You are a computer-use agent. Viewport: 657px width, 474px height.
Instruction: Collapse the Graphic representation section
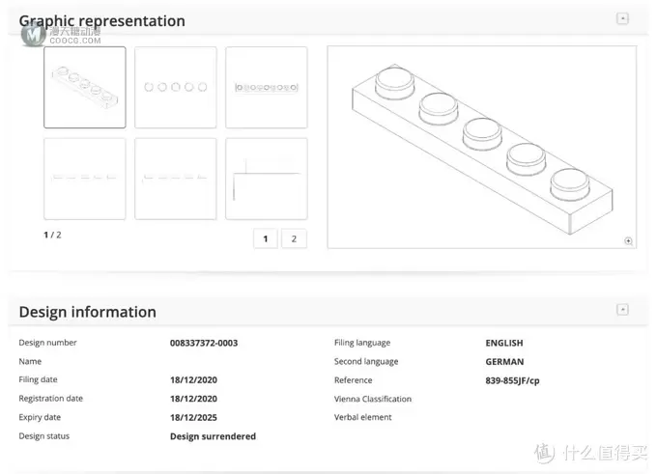point(622,18)
